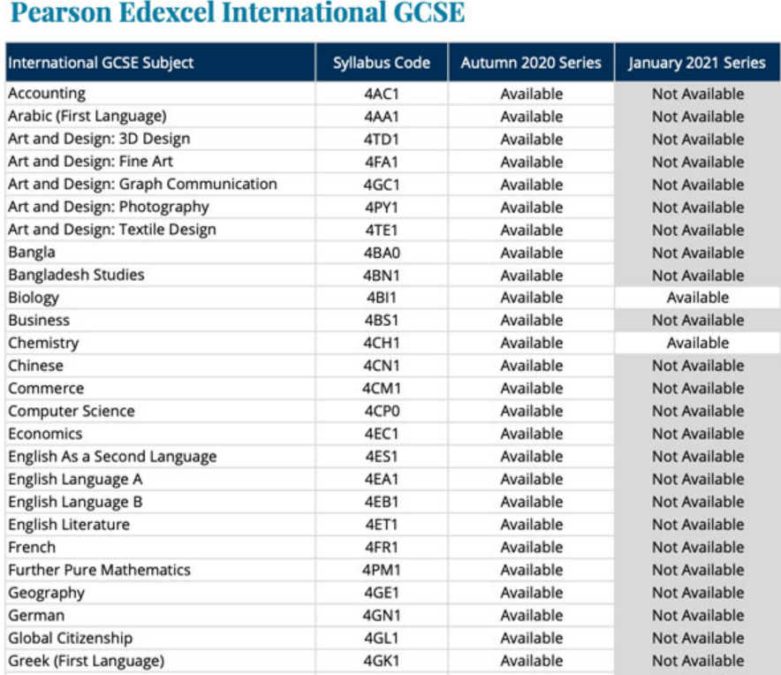Click syllabus code 4CH1
The height and width of the screenshot is (675, 781).
pyautogui.click(x=382, y=343)
